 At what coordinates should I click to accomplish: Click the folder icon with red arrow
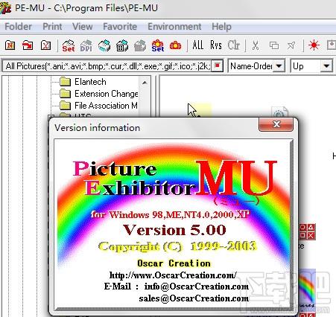pos(28,45)
